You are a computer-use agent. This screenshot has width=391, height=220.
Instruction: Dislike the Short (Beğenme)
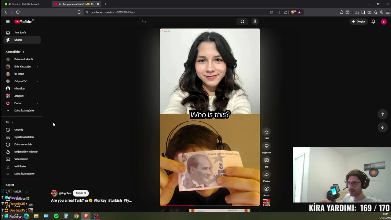tap(266, 146)
